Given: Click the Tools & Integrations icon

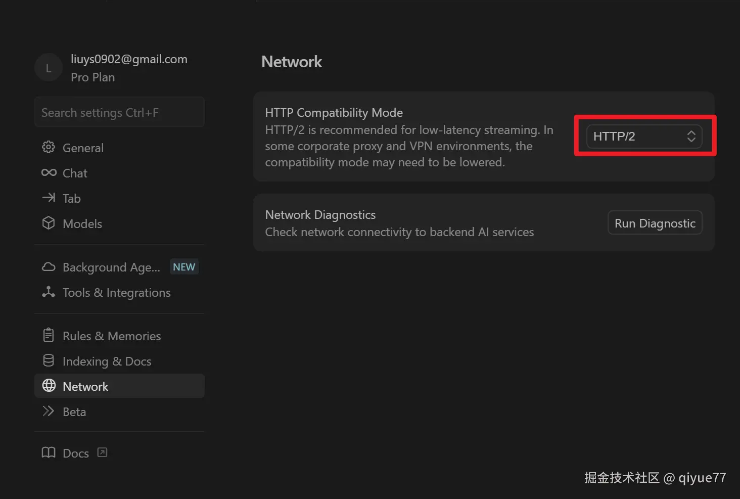Looking at the screenshot, I should click(x=49, y=292).
